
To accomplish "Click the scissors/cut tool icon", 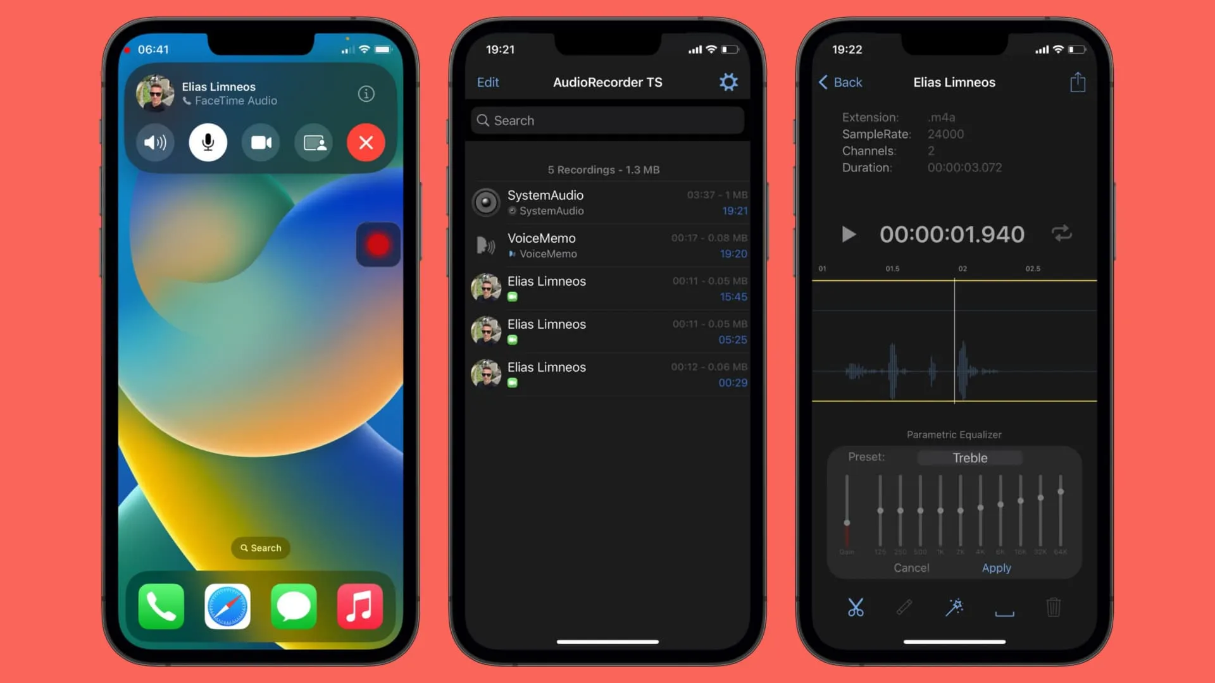I will [x=856, y=607].
